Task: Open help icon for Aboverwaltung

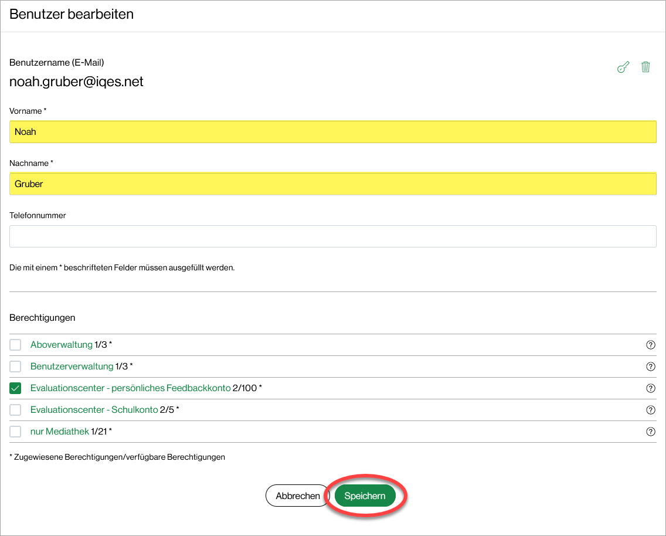Action: tap(650, 345)
